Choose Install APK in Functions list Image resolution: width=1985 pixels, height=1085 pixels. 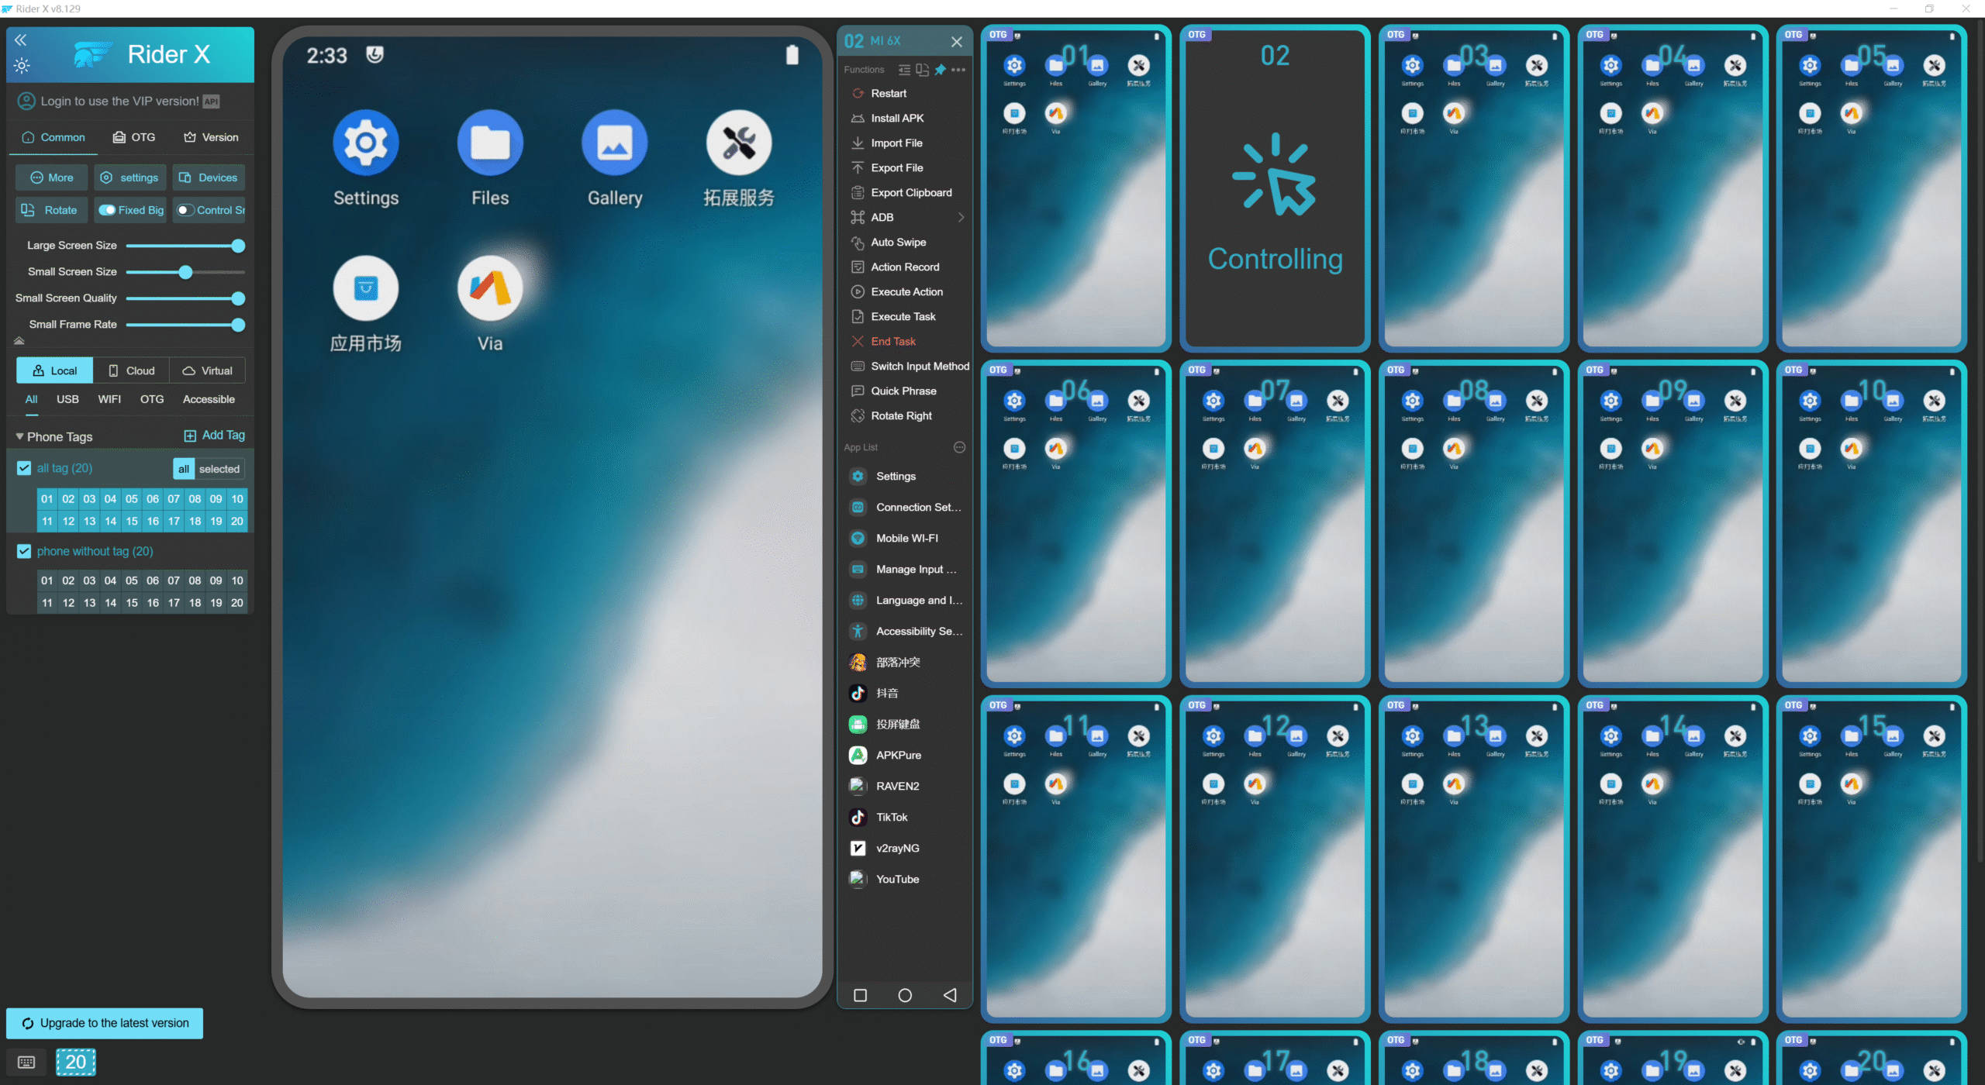(897, 119)
